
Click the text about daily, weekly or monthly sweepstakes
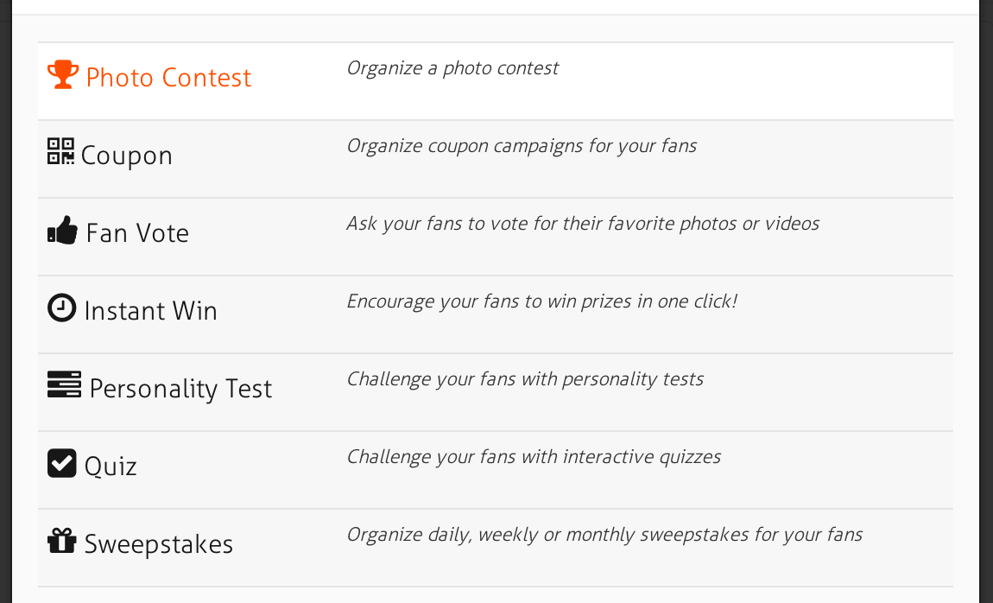click(x=604, y=534)
